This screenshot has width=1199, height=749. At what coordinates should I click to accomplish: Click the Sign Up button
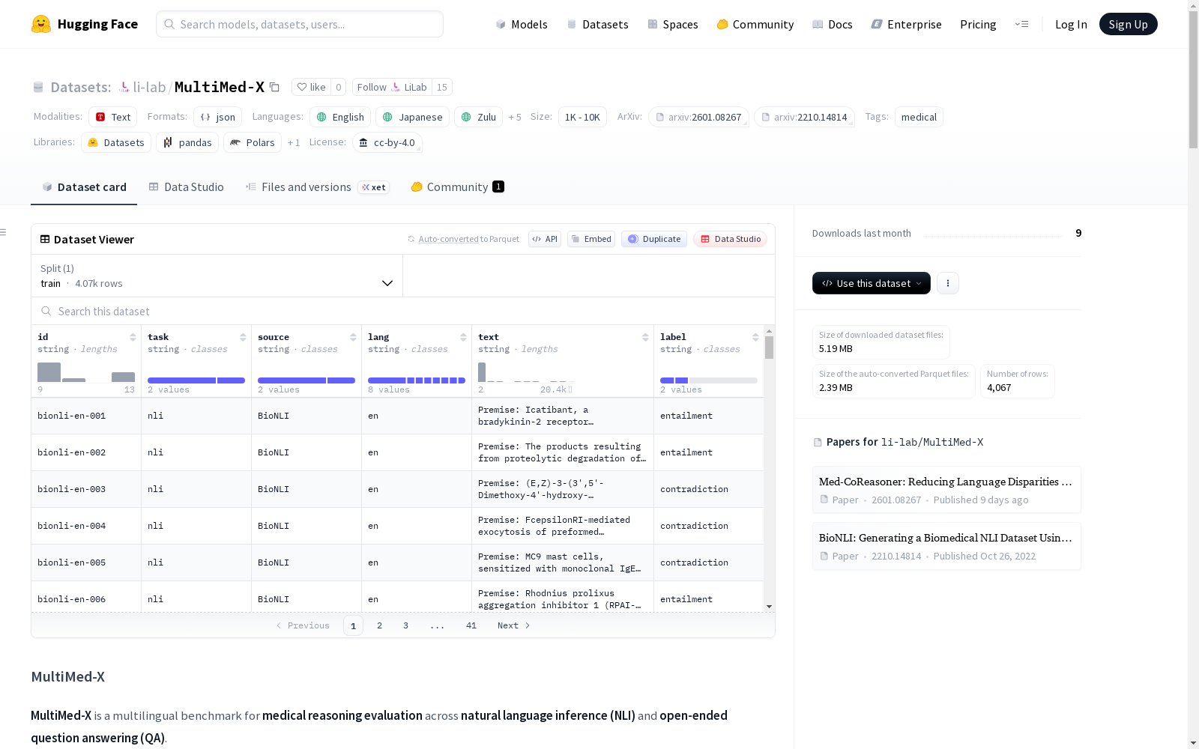[1129, 24]
